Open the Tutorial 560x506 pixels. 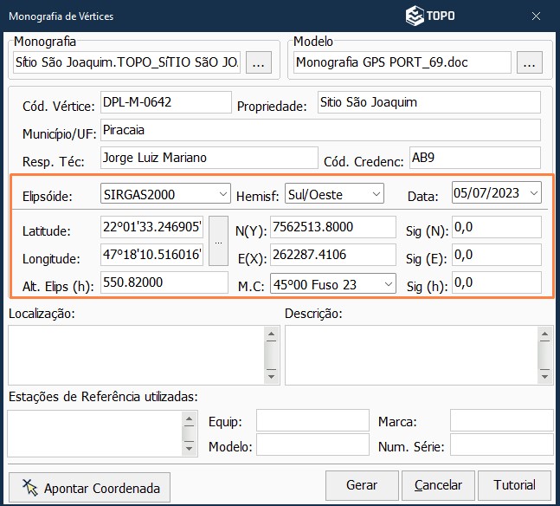514,485
